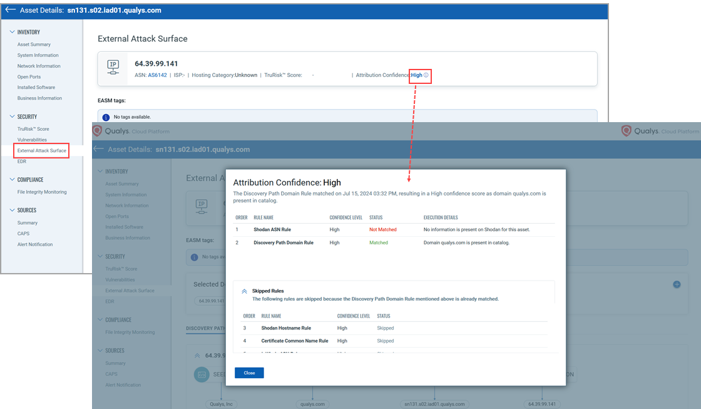Open Alert Notification in top sidebar

(35, 244)
